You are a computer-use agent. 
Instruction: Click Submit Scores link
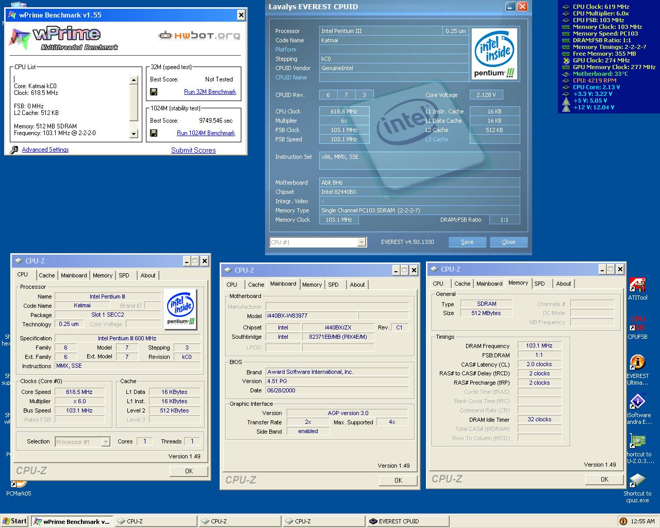193,150
